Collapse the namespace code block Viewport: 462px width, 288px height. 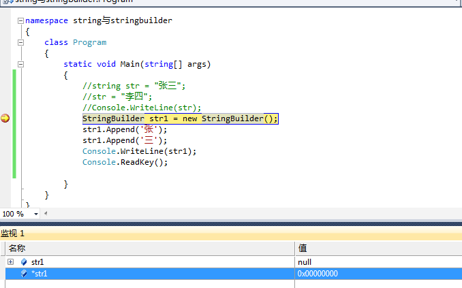pyautogui.click(x=20, y=20)
